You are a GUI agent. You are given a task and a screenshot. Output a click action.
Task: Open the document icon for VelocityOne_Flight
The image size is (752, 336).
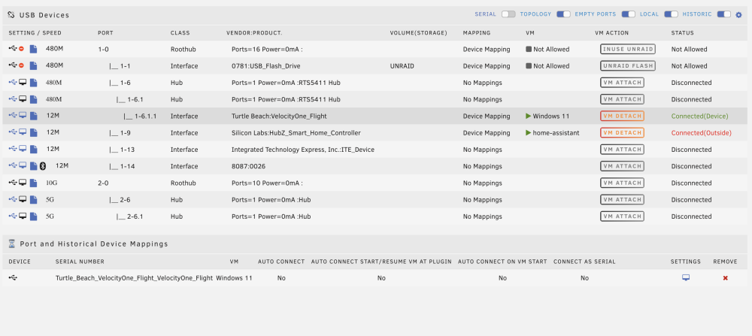(x=33, y=116)
